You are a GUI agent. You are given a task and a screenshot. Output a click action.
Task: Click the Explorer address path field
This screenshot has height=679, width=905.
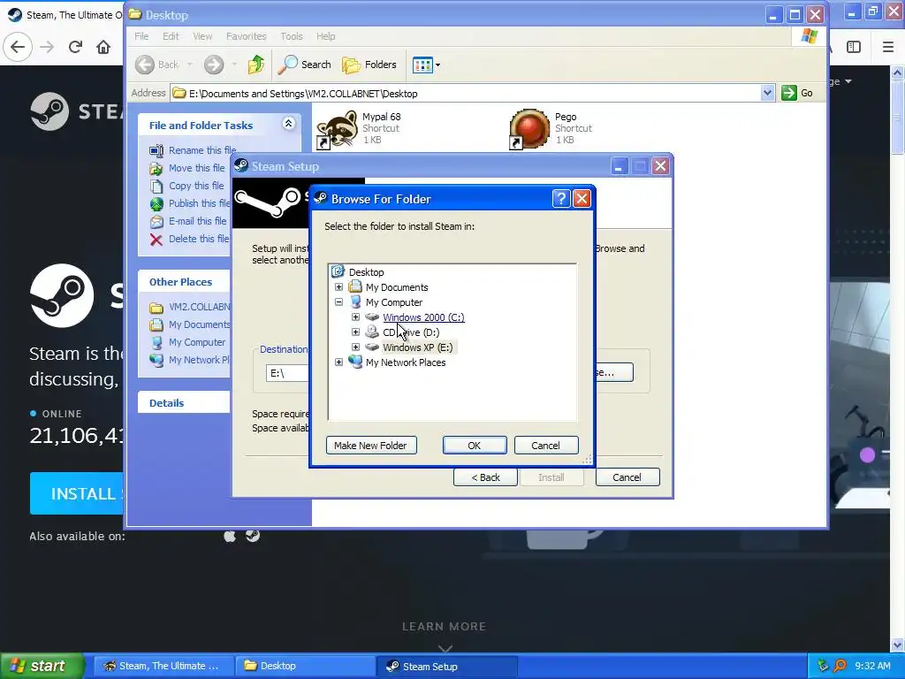465,93
